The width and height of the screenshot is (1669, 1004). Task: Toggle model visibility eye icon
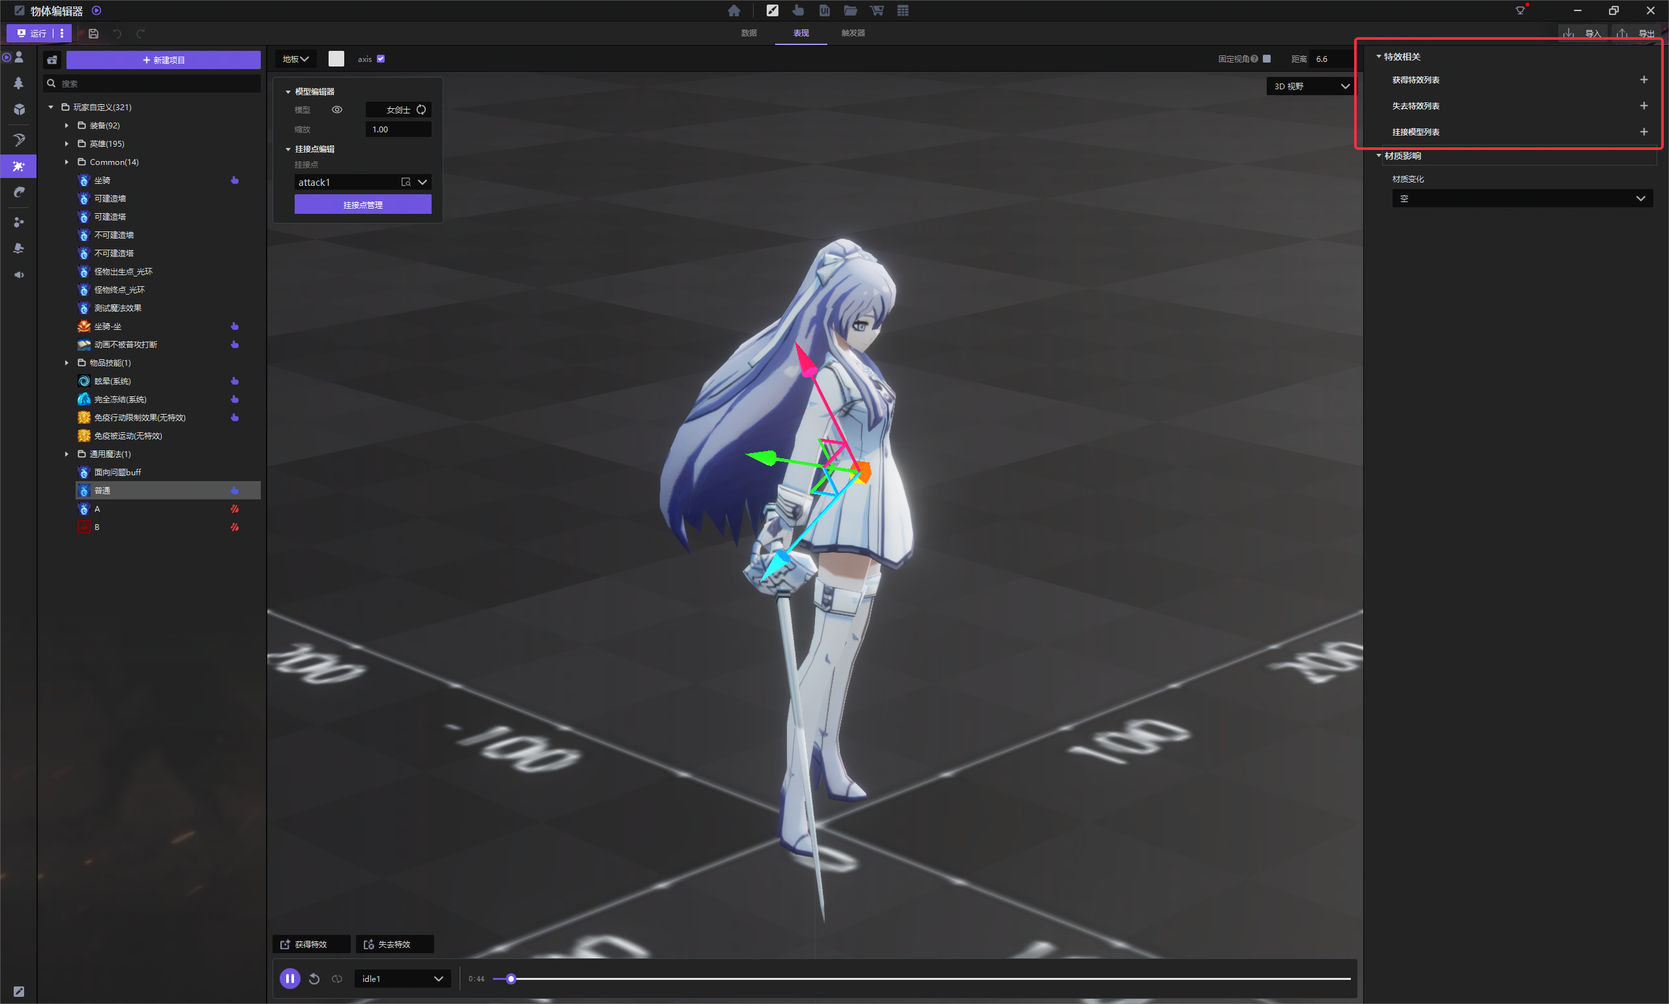tap(337, 110)
